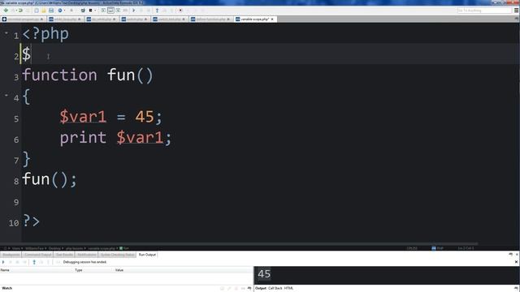Screen dimensions: 520x292
Task: Close the bottom debug panel with X
Action: click(x=517, y=262)
